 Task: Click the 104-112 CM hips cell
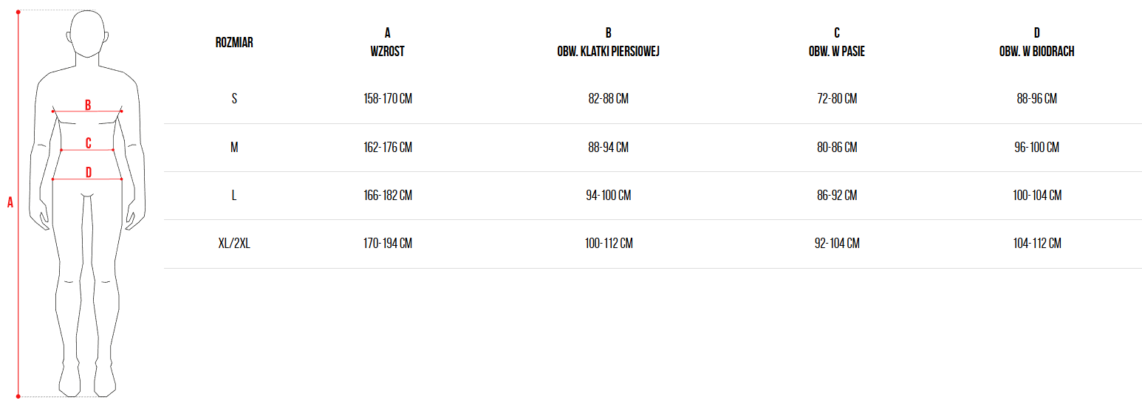point(1036,244)
